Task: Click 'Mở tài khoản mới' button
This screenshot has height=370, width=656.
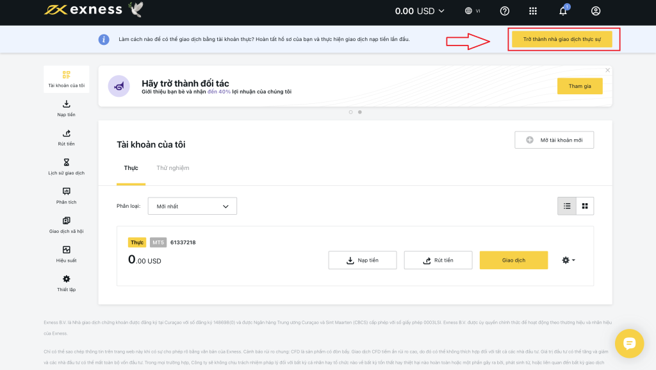Action: click(x=554, y=140)
